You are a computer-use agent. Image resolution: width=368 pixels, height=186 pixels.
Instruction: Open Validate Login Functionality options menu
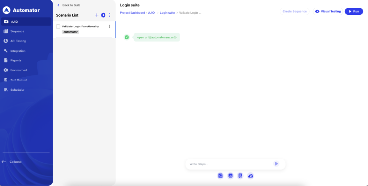coord(109,27)
